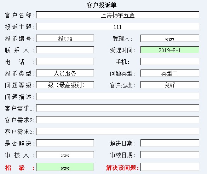The image size is (207, 174).
Task: Open the 投诉类型 field showing 人员服务
Action: click(65, 73)
